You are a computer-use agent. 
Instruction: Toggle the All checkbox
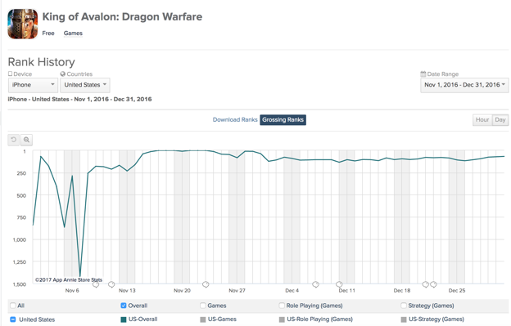click(x=13, y=306)
